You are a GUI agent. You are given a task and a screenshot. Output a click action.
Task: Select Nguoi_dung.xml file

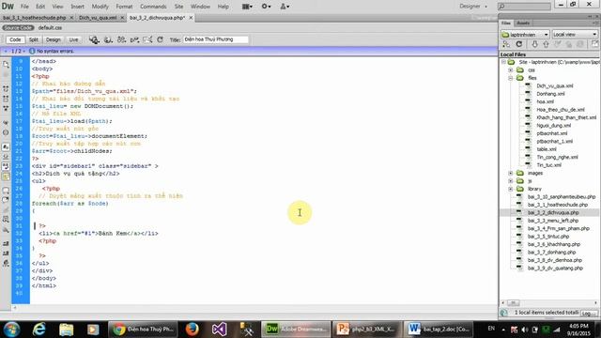click(553, 125)
